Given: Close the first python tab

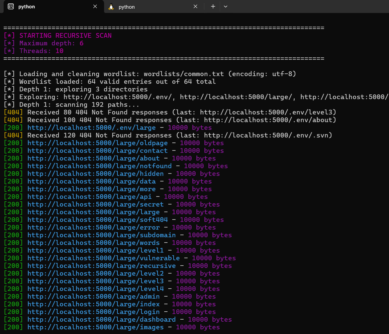Looking at the screenshot, I should pyautogui.click(x=95, y=6).
